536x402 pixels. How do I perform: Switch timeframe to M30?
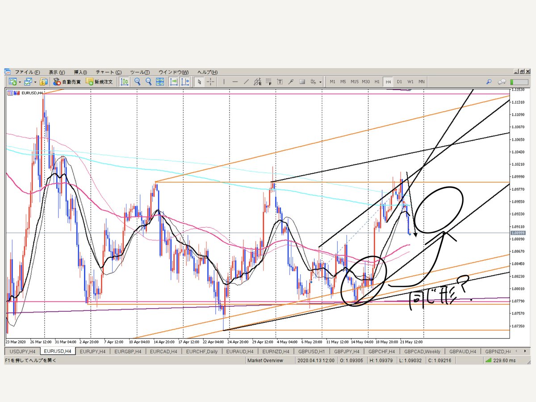click(x=366, y=82)
